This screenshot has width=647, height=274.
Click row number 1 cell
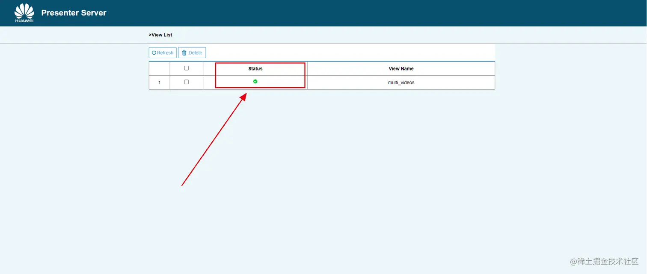coord(160,82)
